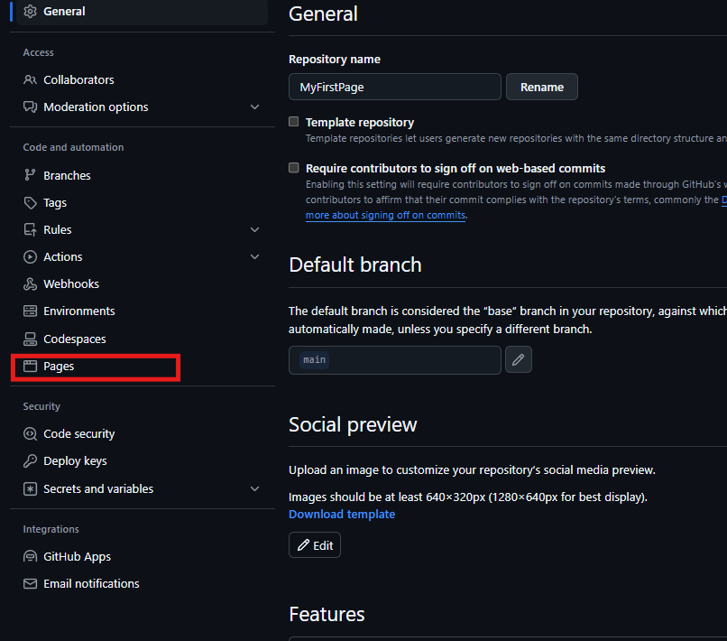Screen dimensions: 727x641
Task: Click the Email notifications envelope icon
Action: [30, 583]
